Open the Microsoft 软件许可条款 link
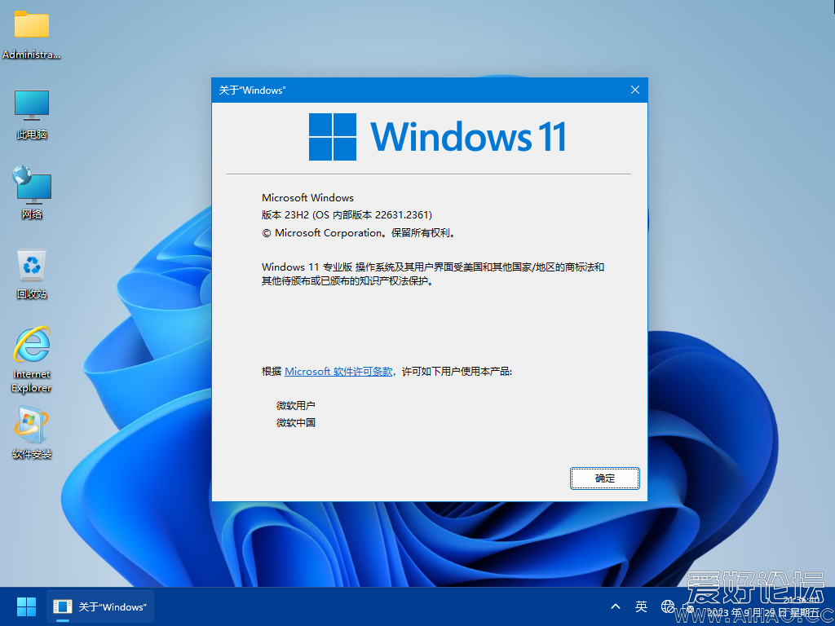Image resolution: width=835 pixels, height=626 pixels. point(338,371)
